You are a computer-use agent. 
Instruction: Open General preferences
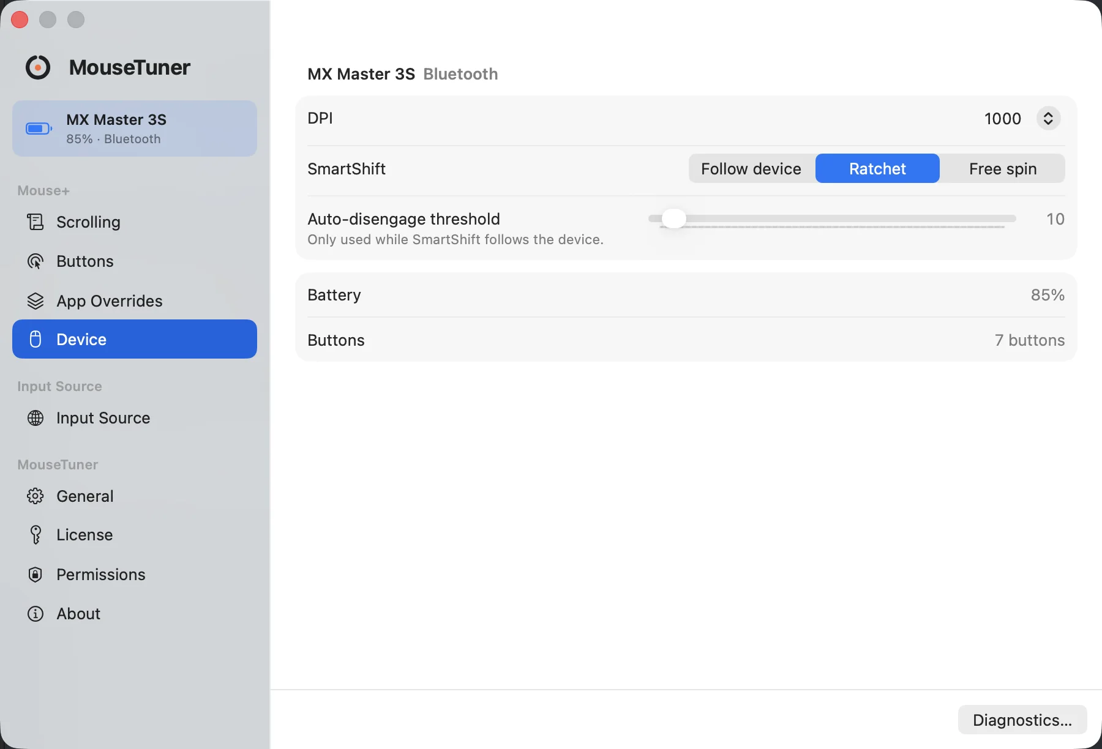pyautogui.click(x=135, y=496)
